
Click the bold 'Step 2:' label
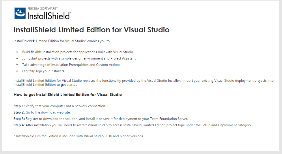[19, 112]
